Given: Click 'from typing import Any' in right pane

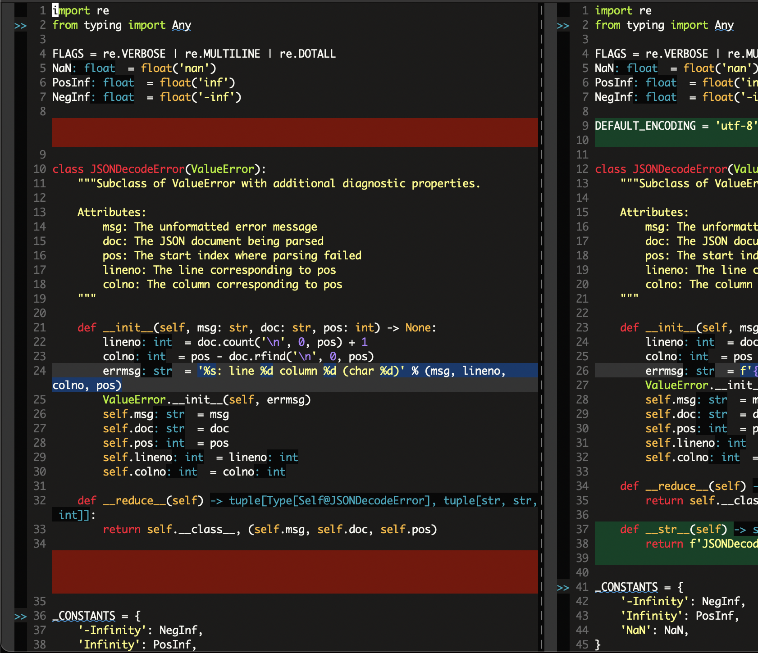Looking at the screenshot, I should (x=664, y=25).
